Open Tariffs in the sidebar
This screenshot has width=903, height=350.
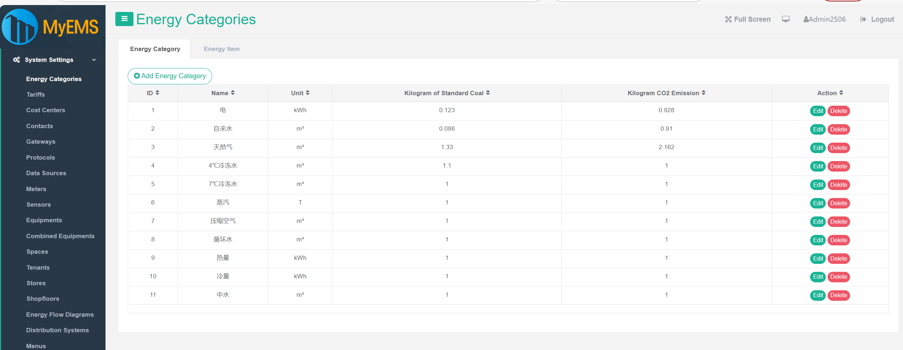pos(36,94)
